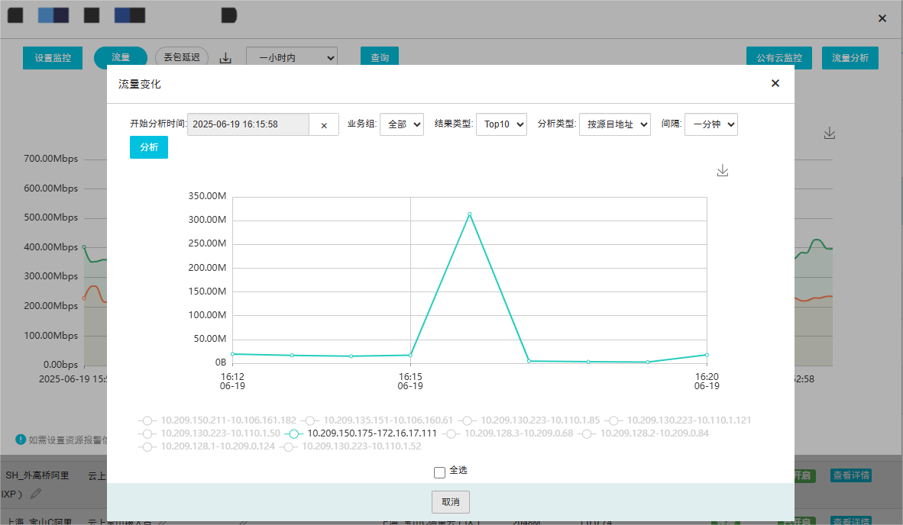Clear the analysis start time with the × icon
903x525 pixels.
point(324,124)
